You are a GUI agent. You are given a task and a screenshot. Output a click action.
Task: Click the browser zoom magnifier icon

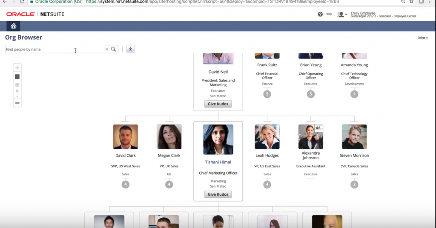[403, 2]
